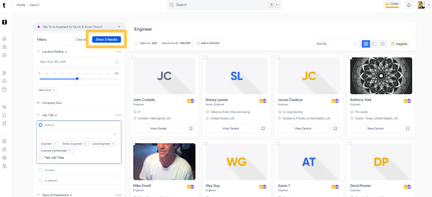Viewport: 432px width, 197px height.
Task: Open the notifications bell
Action: 409,5
